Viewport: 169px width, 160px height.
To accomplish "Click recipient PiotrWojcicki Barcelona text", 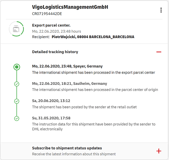I will click(x=93, y=37).
